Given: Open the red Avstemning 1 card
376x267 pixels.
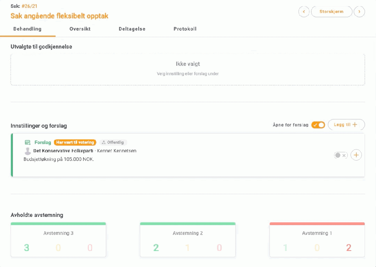Looking at the screenshot, I should [x=317, y=240].
